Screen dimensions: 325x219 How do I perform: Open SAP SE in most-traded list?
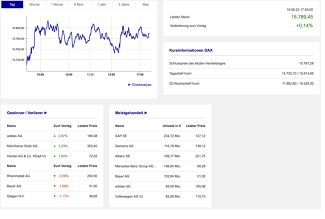click(121, 136)
